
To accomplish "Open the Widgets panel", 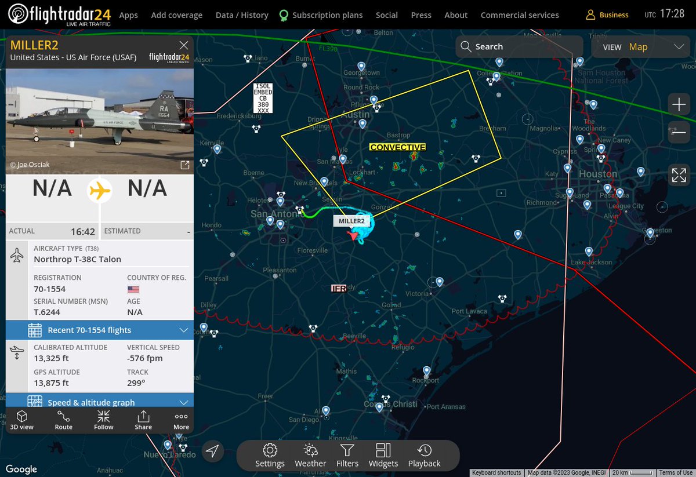I will (383, 457).
